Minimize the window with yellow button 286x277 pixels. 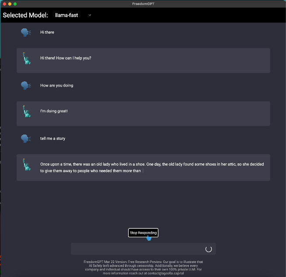click(x=10, y=4)
